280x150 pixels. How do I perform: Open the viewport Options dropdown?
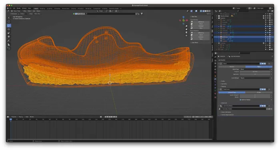209,14
